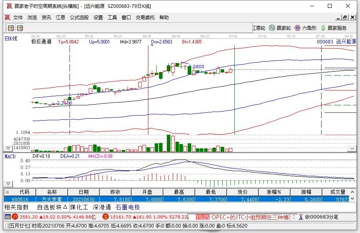This screenshot has width=360, height=233.
Task: Open the 赢家轮 tool
Action: click(x=280, y=28)
